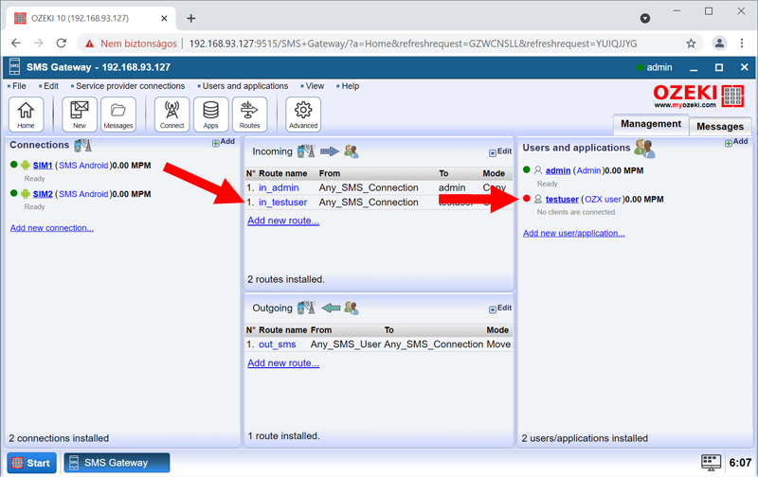This screenshot has height=477, width=758.
Task: Open the Home toolbar button
Action: (x=27, y=115)
